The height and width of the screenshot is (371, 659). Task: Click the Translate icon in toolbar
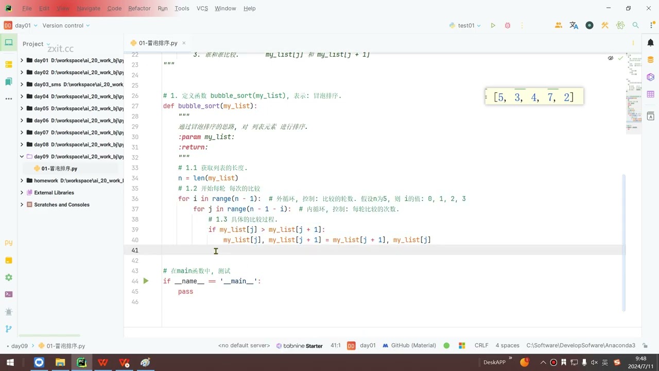coord(574,25)
